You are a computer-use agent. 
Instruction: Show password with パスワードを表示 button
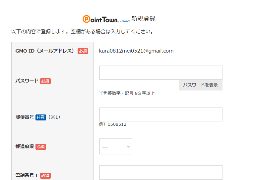[x=201, y=85]
